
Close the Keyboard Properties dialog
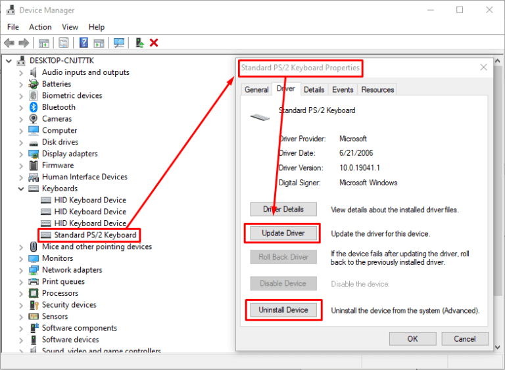click(483, 67)
